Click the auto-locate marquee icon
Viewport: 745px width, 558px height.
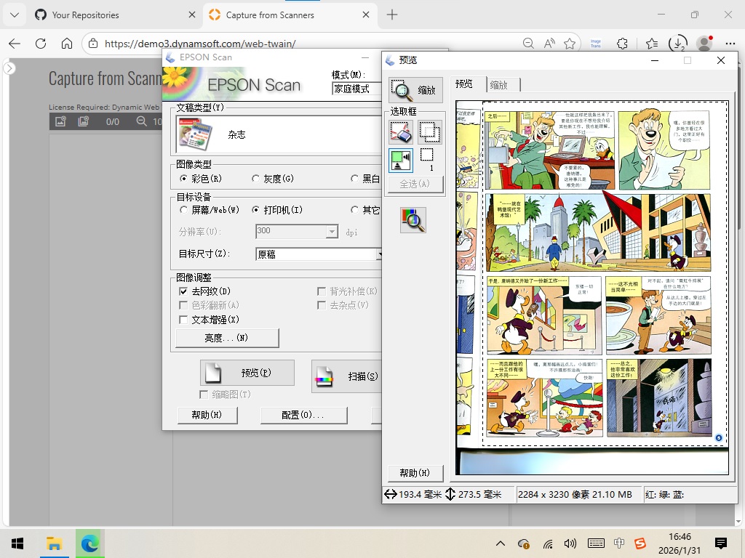[401, 160]
